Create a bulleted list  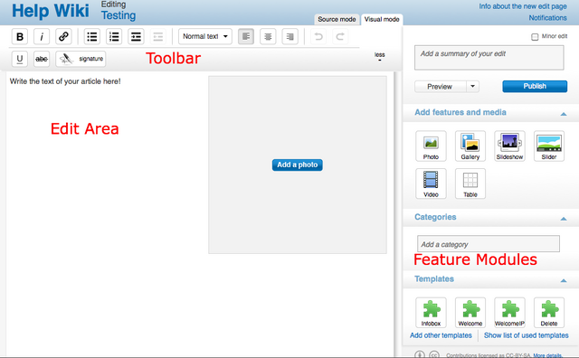pos(92,36)
